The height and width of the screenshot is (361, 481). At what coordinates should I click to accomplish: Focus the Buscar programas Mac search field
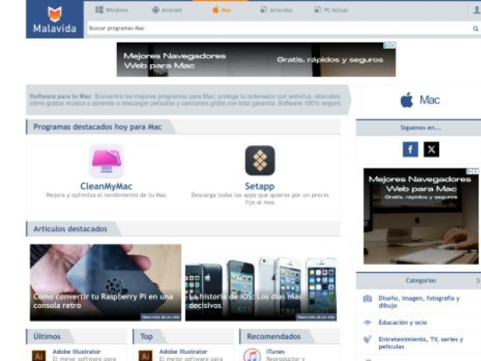[x=279, y=28]
